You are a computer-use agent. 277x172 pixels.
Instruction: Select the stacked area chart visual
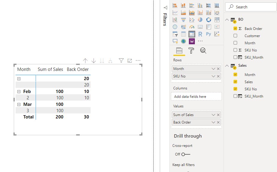click(x=192, y=13)
